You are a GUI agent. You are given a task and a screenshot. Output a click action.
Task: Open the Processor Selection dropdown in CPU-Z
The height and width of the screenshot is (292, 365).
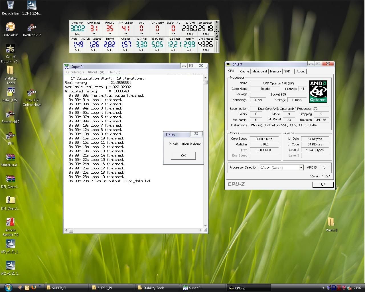click(x=301, y=168)
